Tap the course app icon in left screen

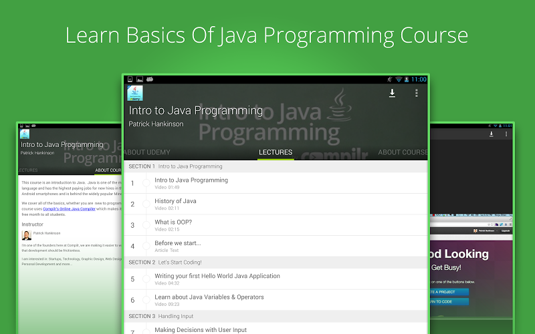pyautogui.click(x=25, y=134)
